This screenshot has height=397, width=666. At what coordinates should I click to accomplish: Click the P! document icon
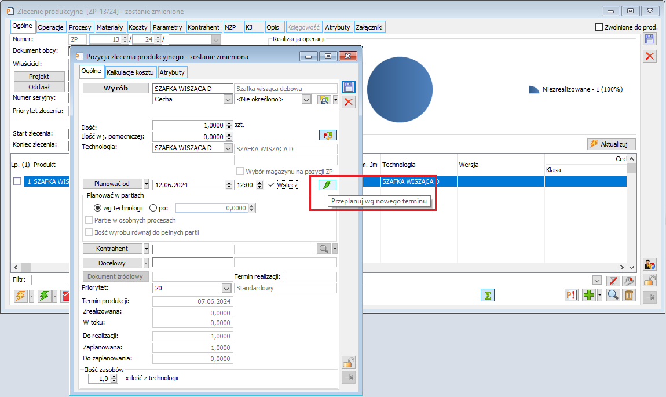571,295
